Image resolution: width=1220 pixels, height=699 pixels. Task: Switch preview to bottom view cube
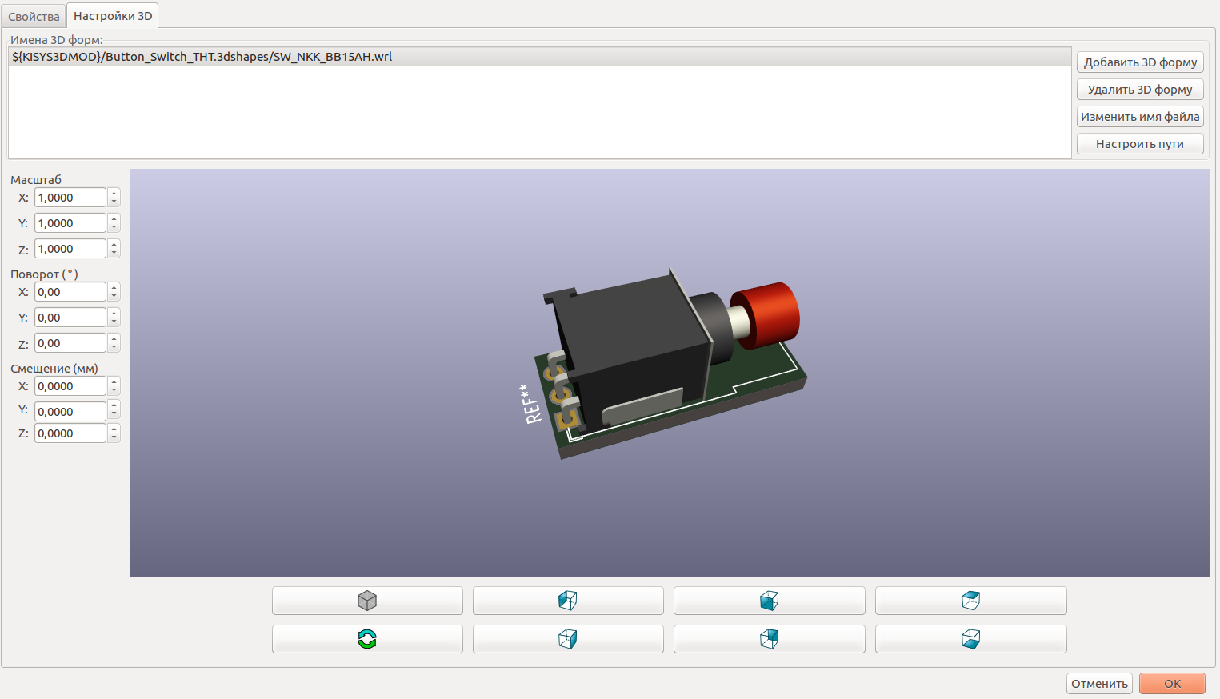click(x=970, y=639)
